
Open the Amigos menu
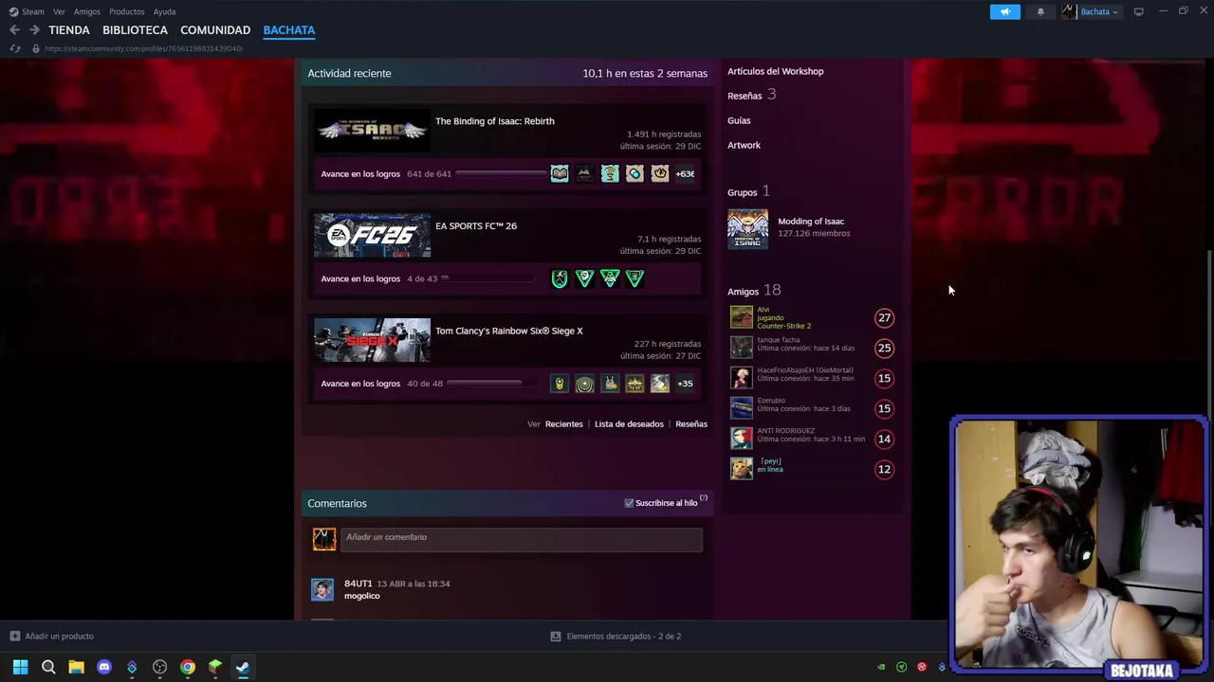point(87,11)
